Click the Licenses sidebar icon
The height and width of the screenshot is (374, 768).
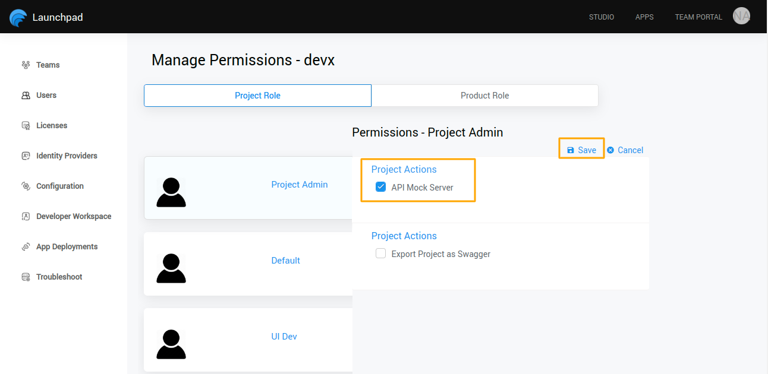point(26,125)
